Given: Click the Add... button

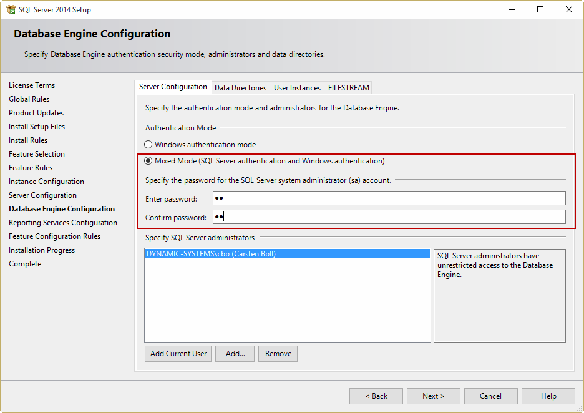Looking at the screenshot, I should 235,354.
